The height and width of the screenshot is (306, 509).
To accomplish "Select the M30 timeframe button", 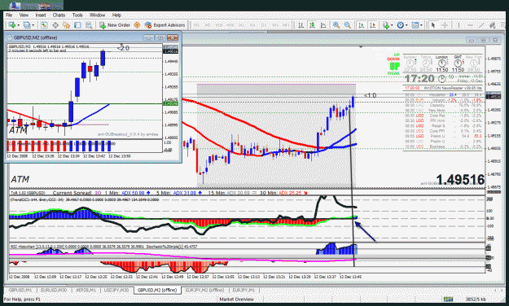I will point(230,25).
